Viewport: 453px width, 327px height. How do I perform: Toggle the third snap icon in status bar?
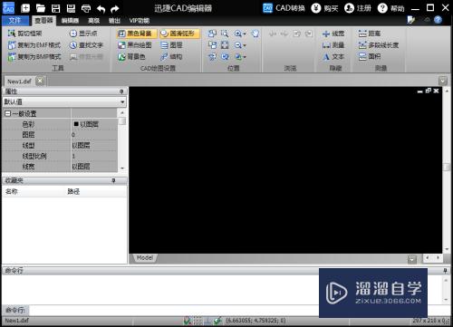click(207, 321)
